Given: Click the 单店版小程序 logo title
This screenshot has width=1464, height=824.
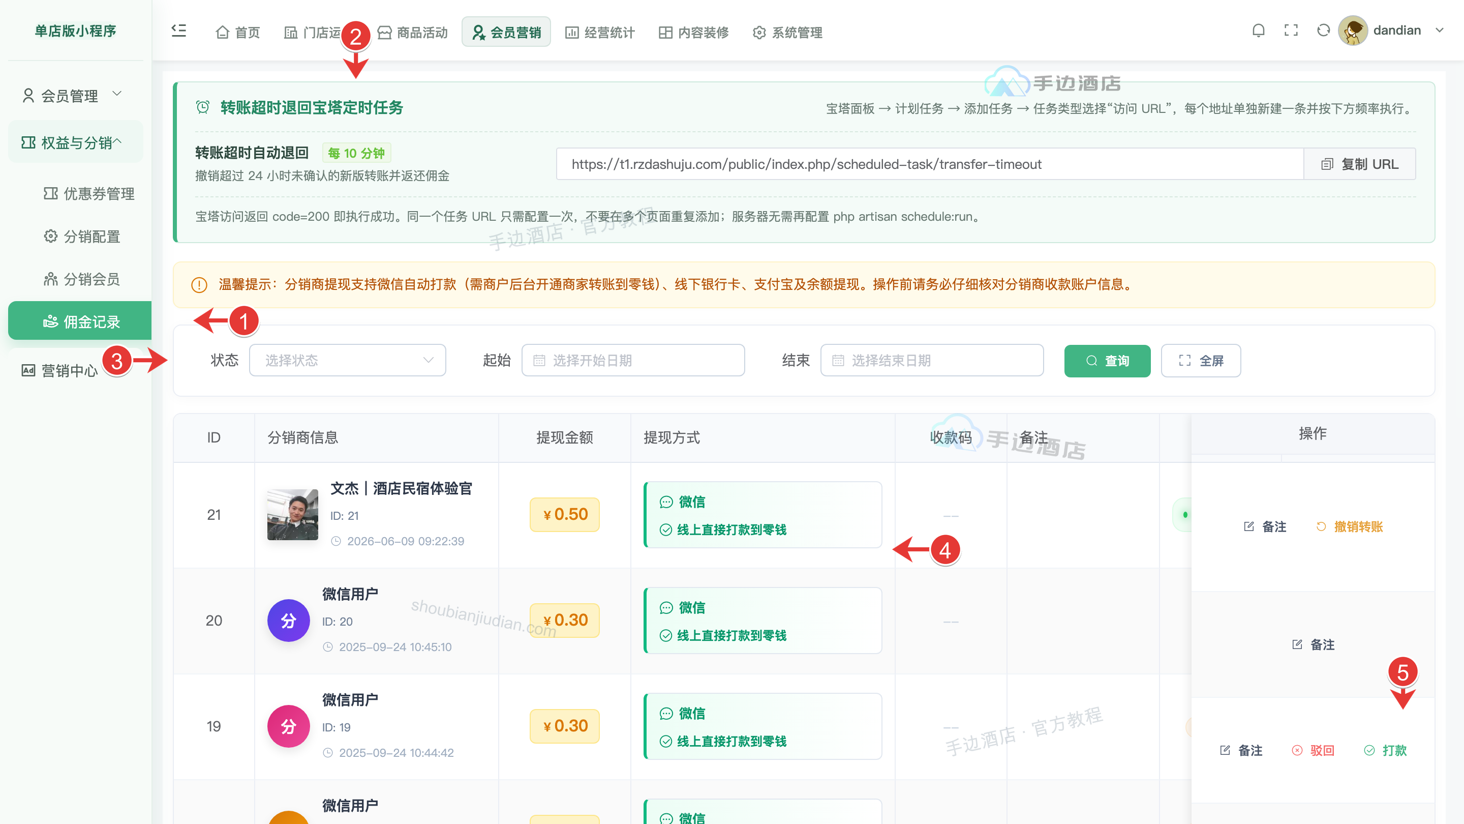Looking at the screenshot, I should click(x=75, y=31).
